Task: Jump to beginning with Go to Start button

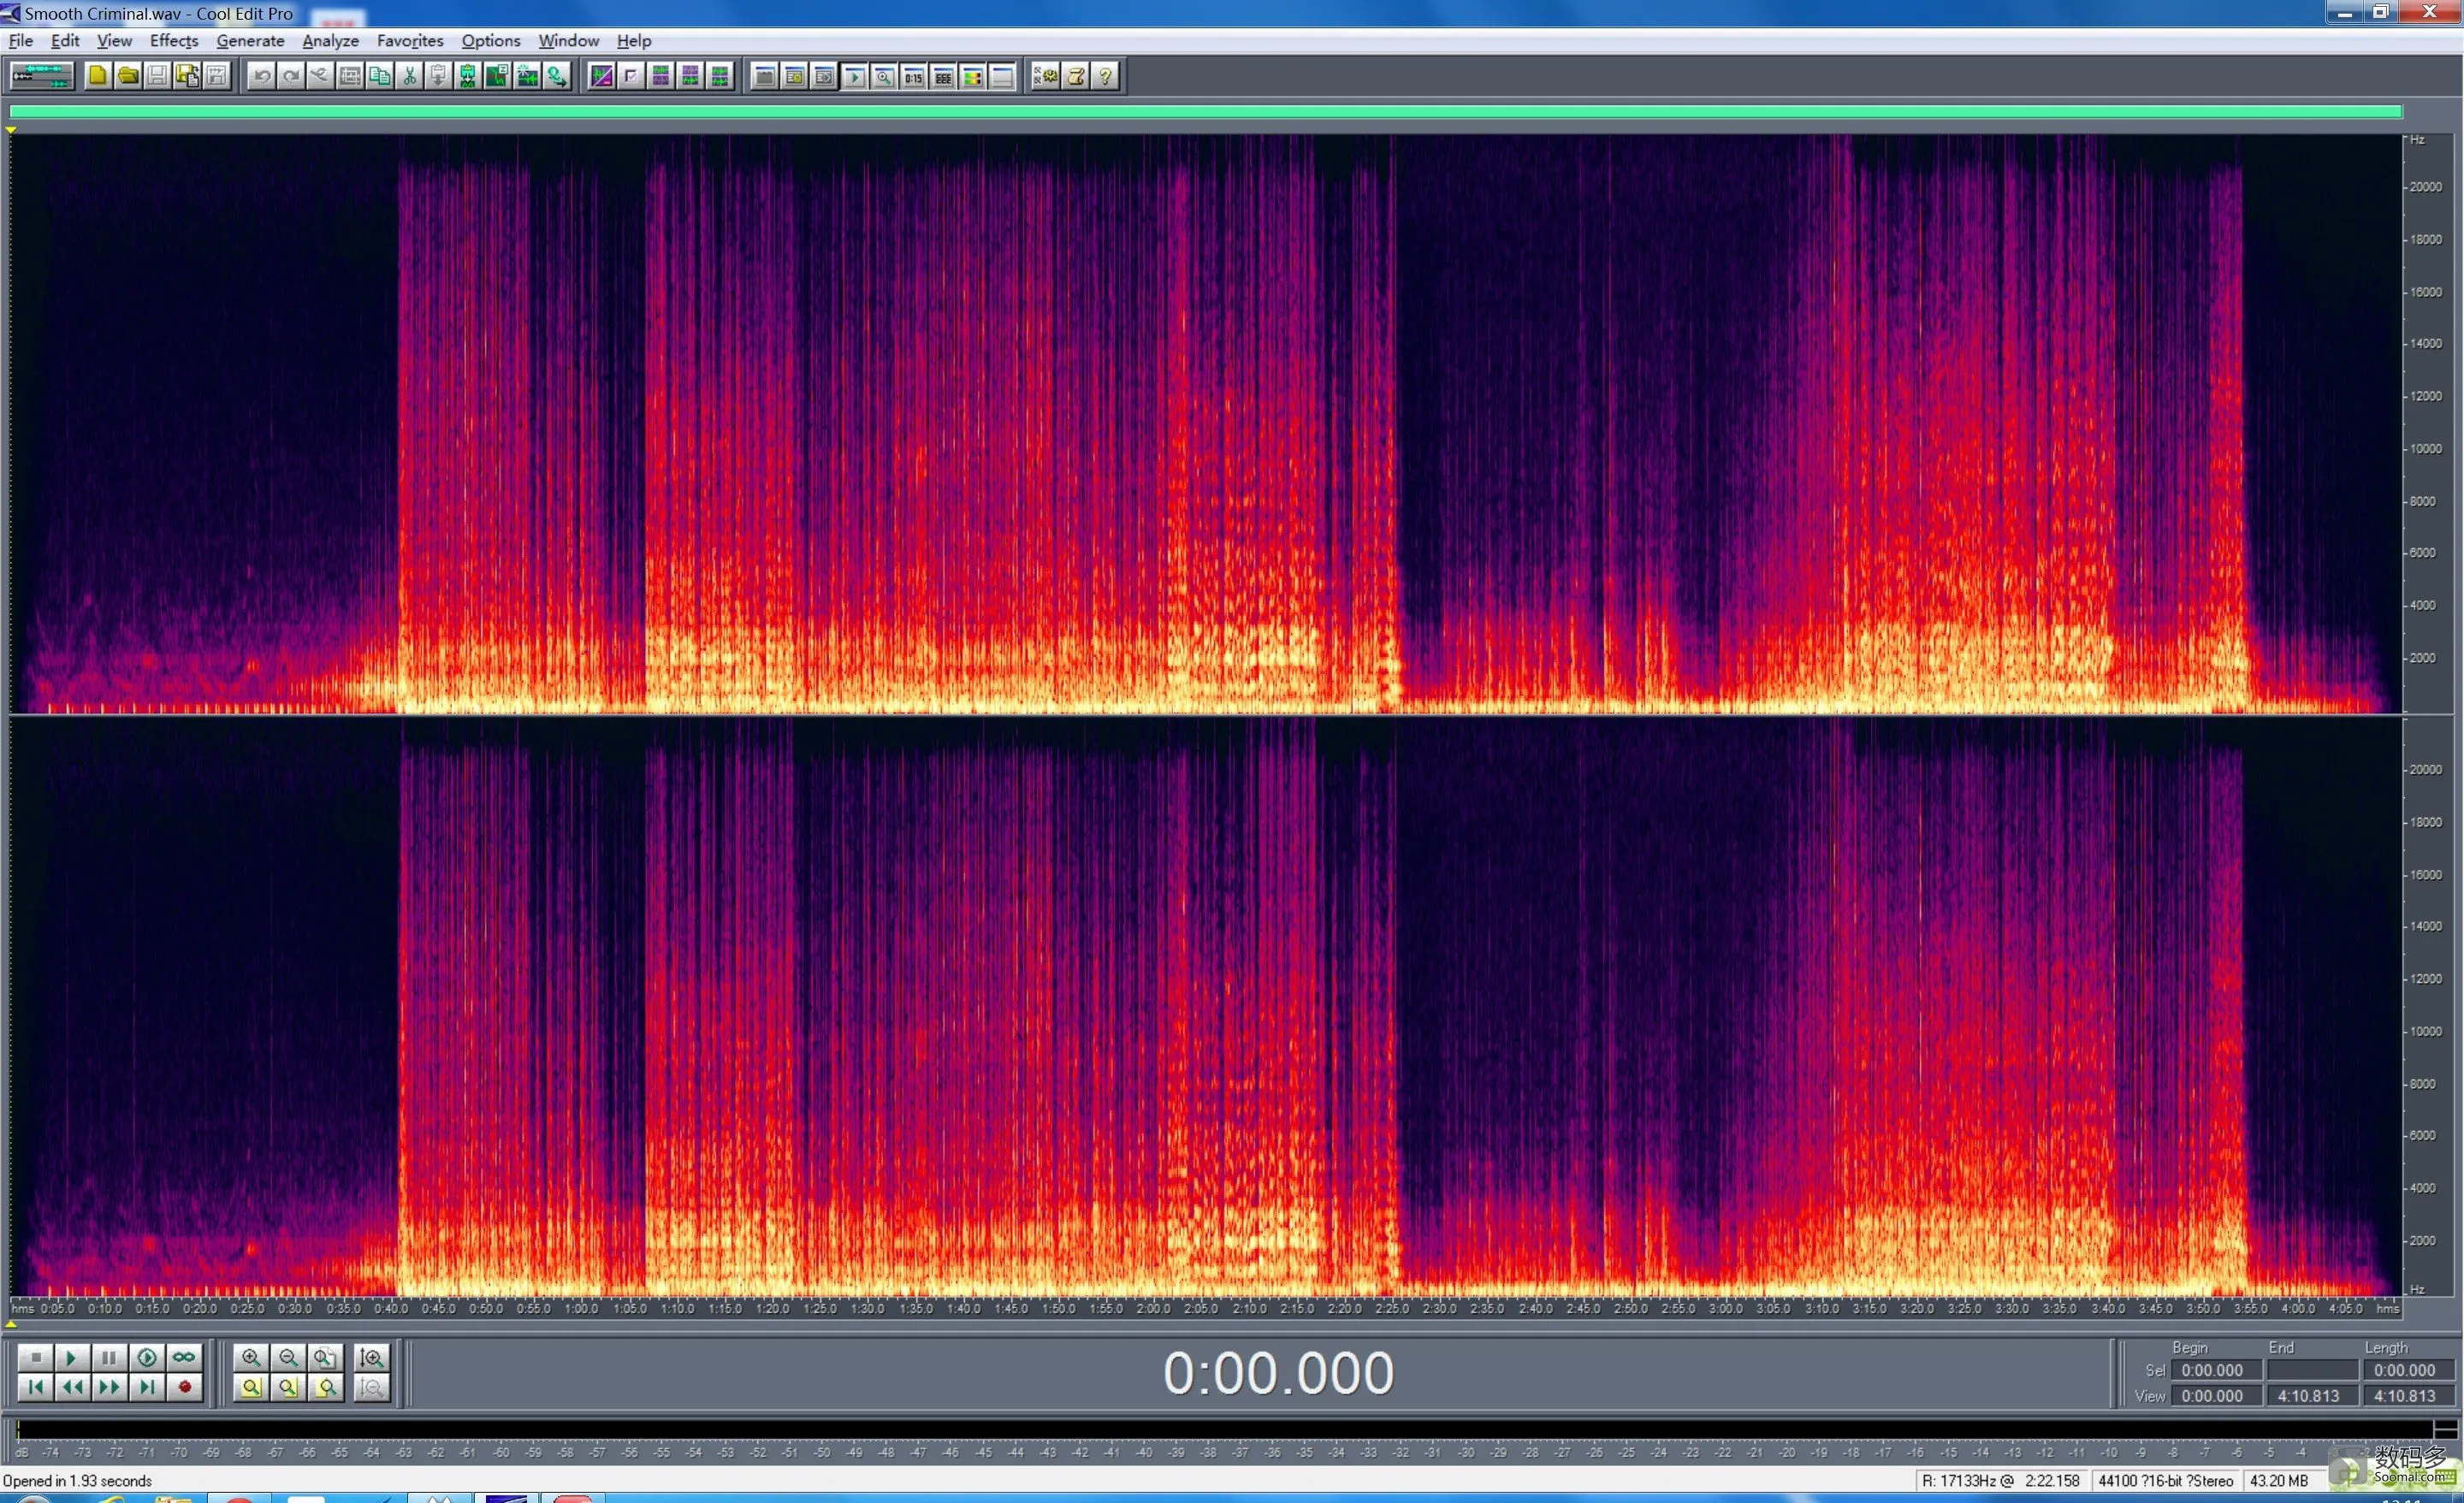Action: [x=35, y=1387]
